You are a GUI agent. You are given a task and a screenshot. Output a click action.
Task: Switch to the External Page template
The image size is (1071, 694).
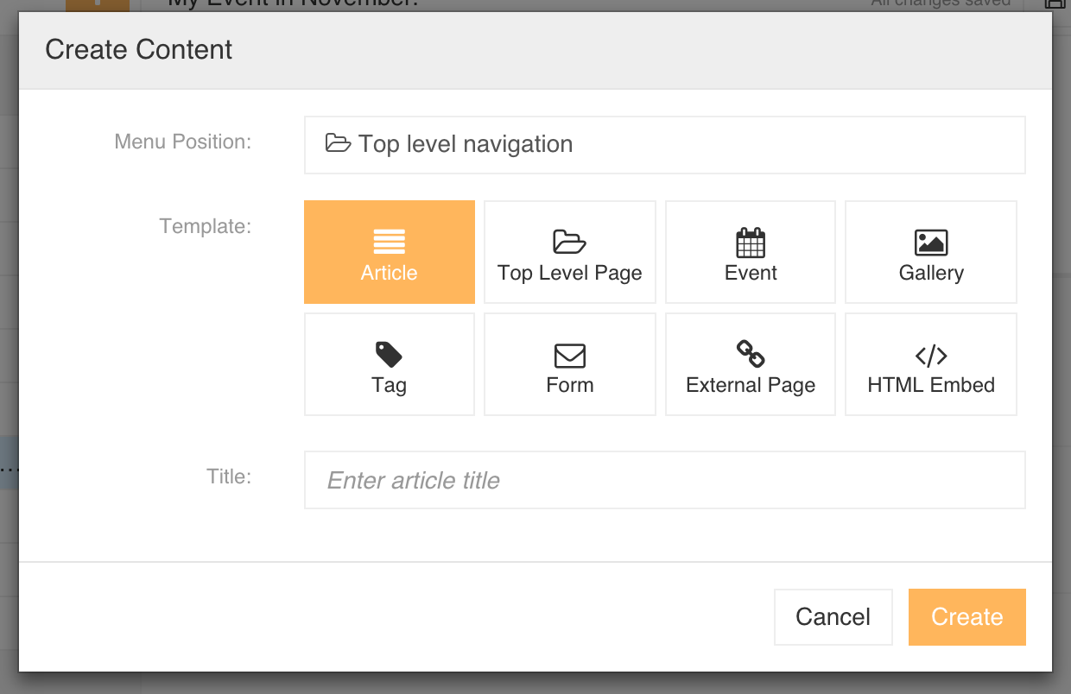pos(750,363)
